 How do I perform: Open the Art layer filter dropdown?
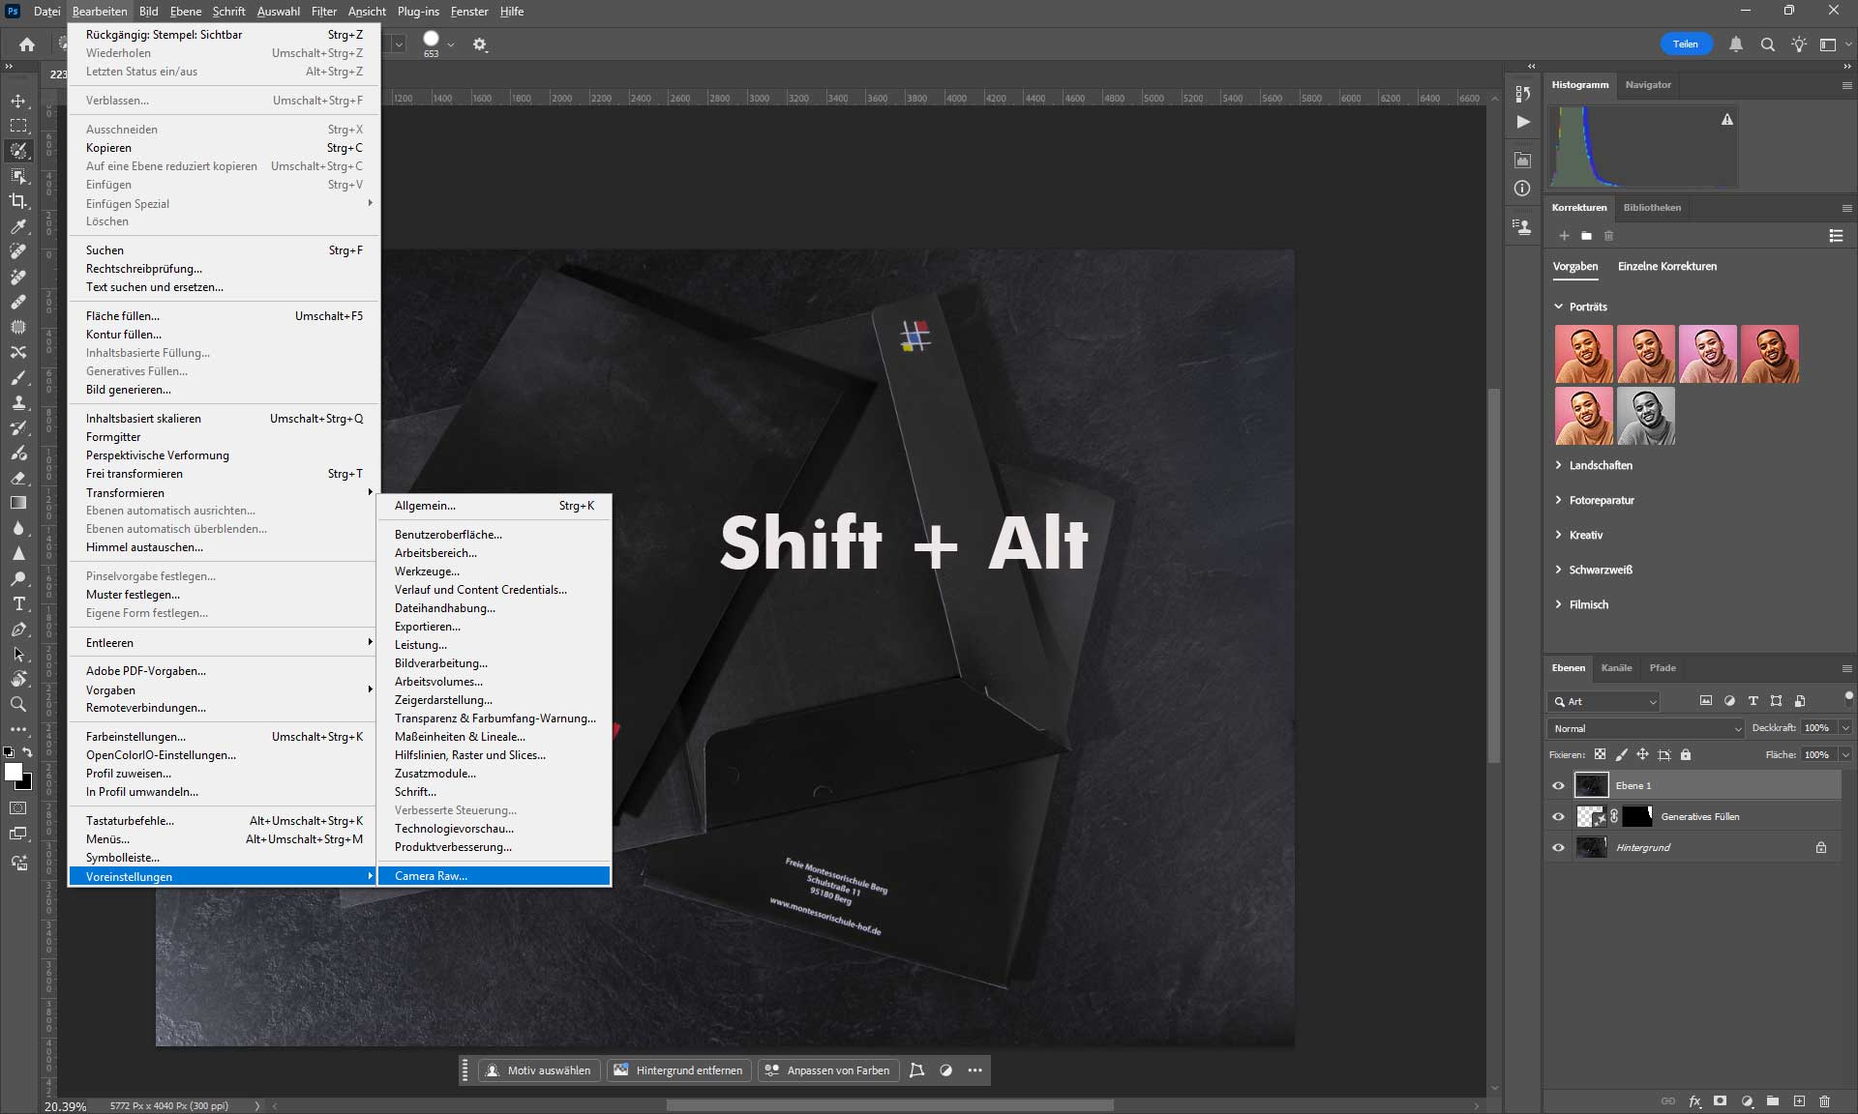click(1604, 701)
